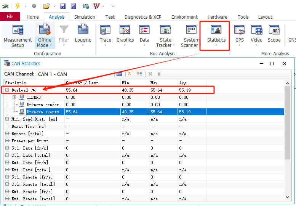Open the Quick Access Toolbar customize arrow
The width and height of the screenshot is (296, 206).
click(x=113, y=6)
